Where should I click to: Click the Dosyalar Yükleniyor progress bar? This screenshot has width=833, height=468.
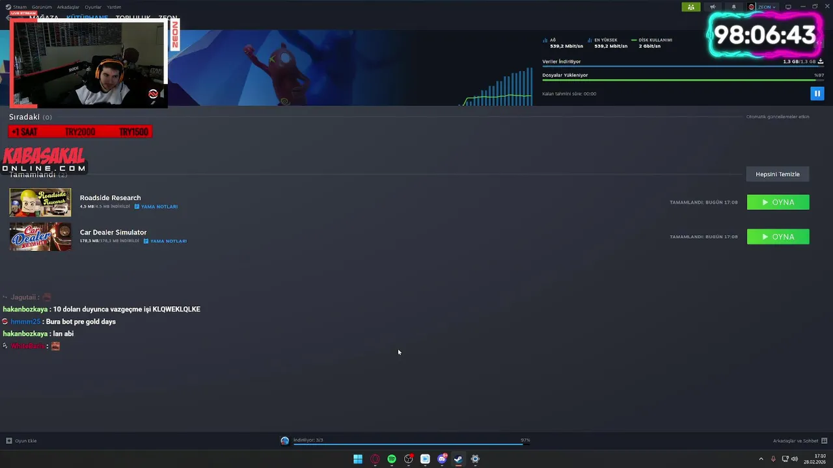[683, 81]
